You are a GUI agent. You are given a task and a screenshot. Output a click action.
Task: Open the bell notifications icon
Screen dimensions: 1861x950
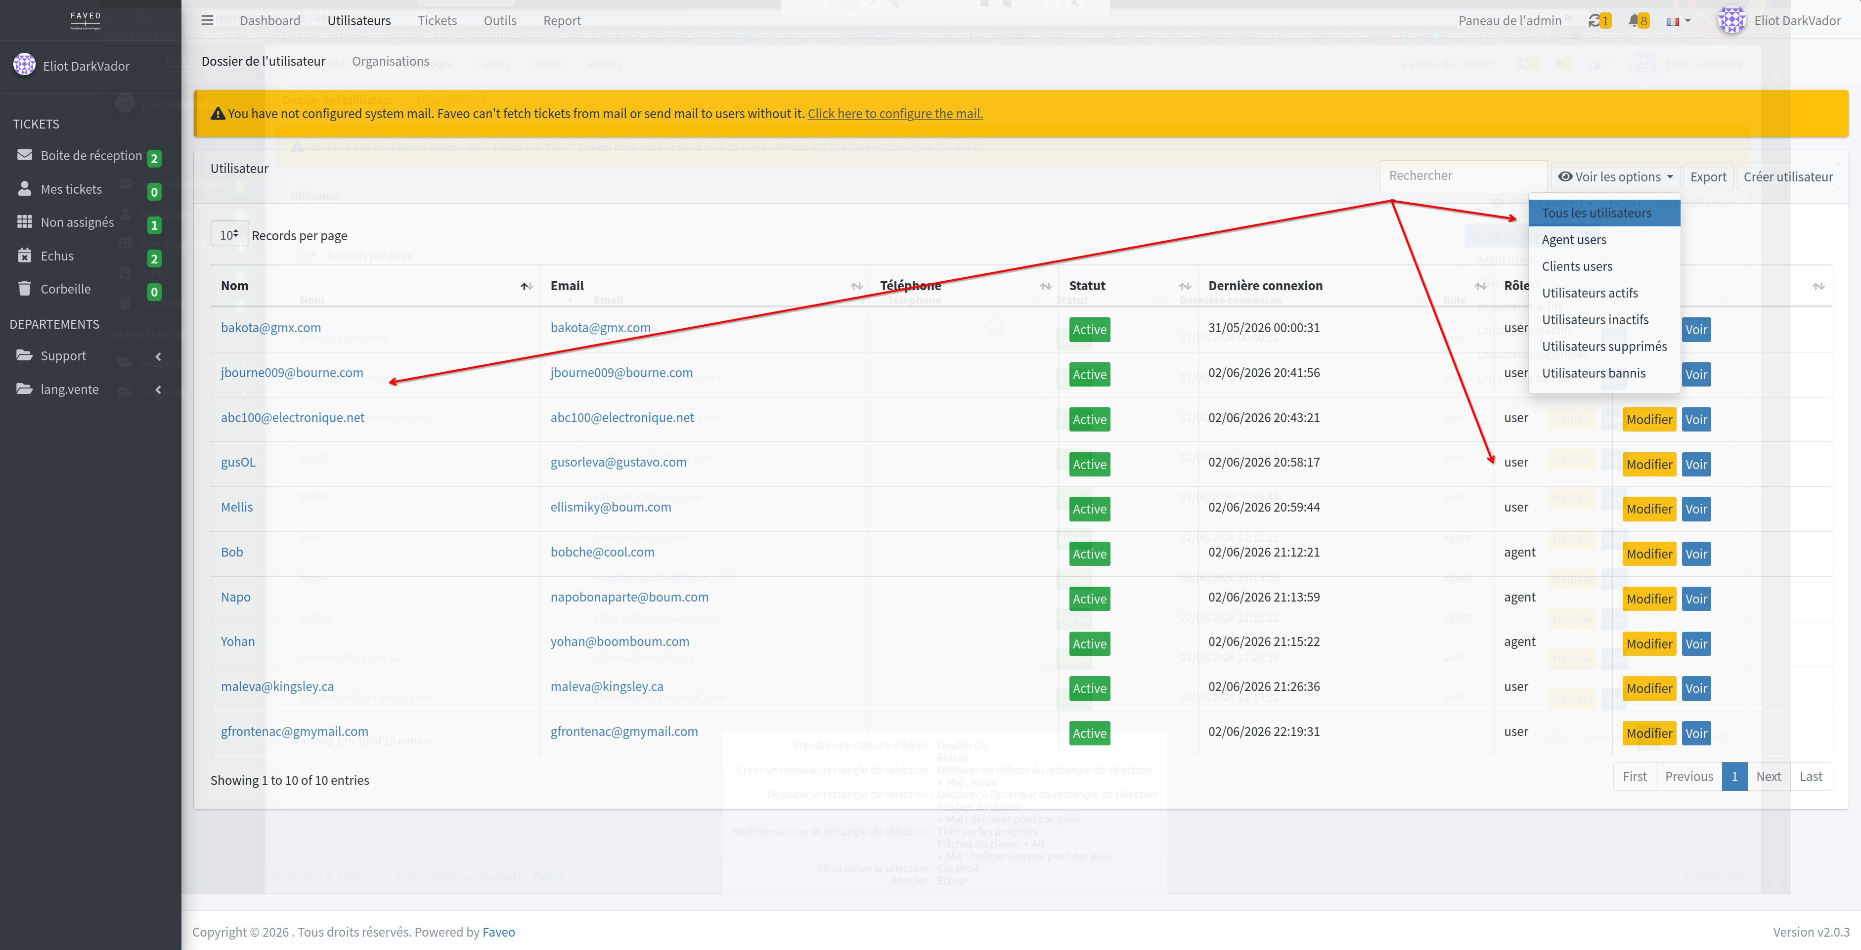(x=1639, y=20)
